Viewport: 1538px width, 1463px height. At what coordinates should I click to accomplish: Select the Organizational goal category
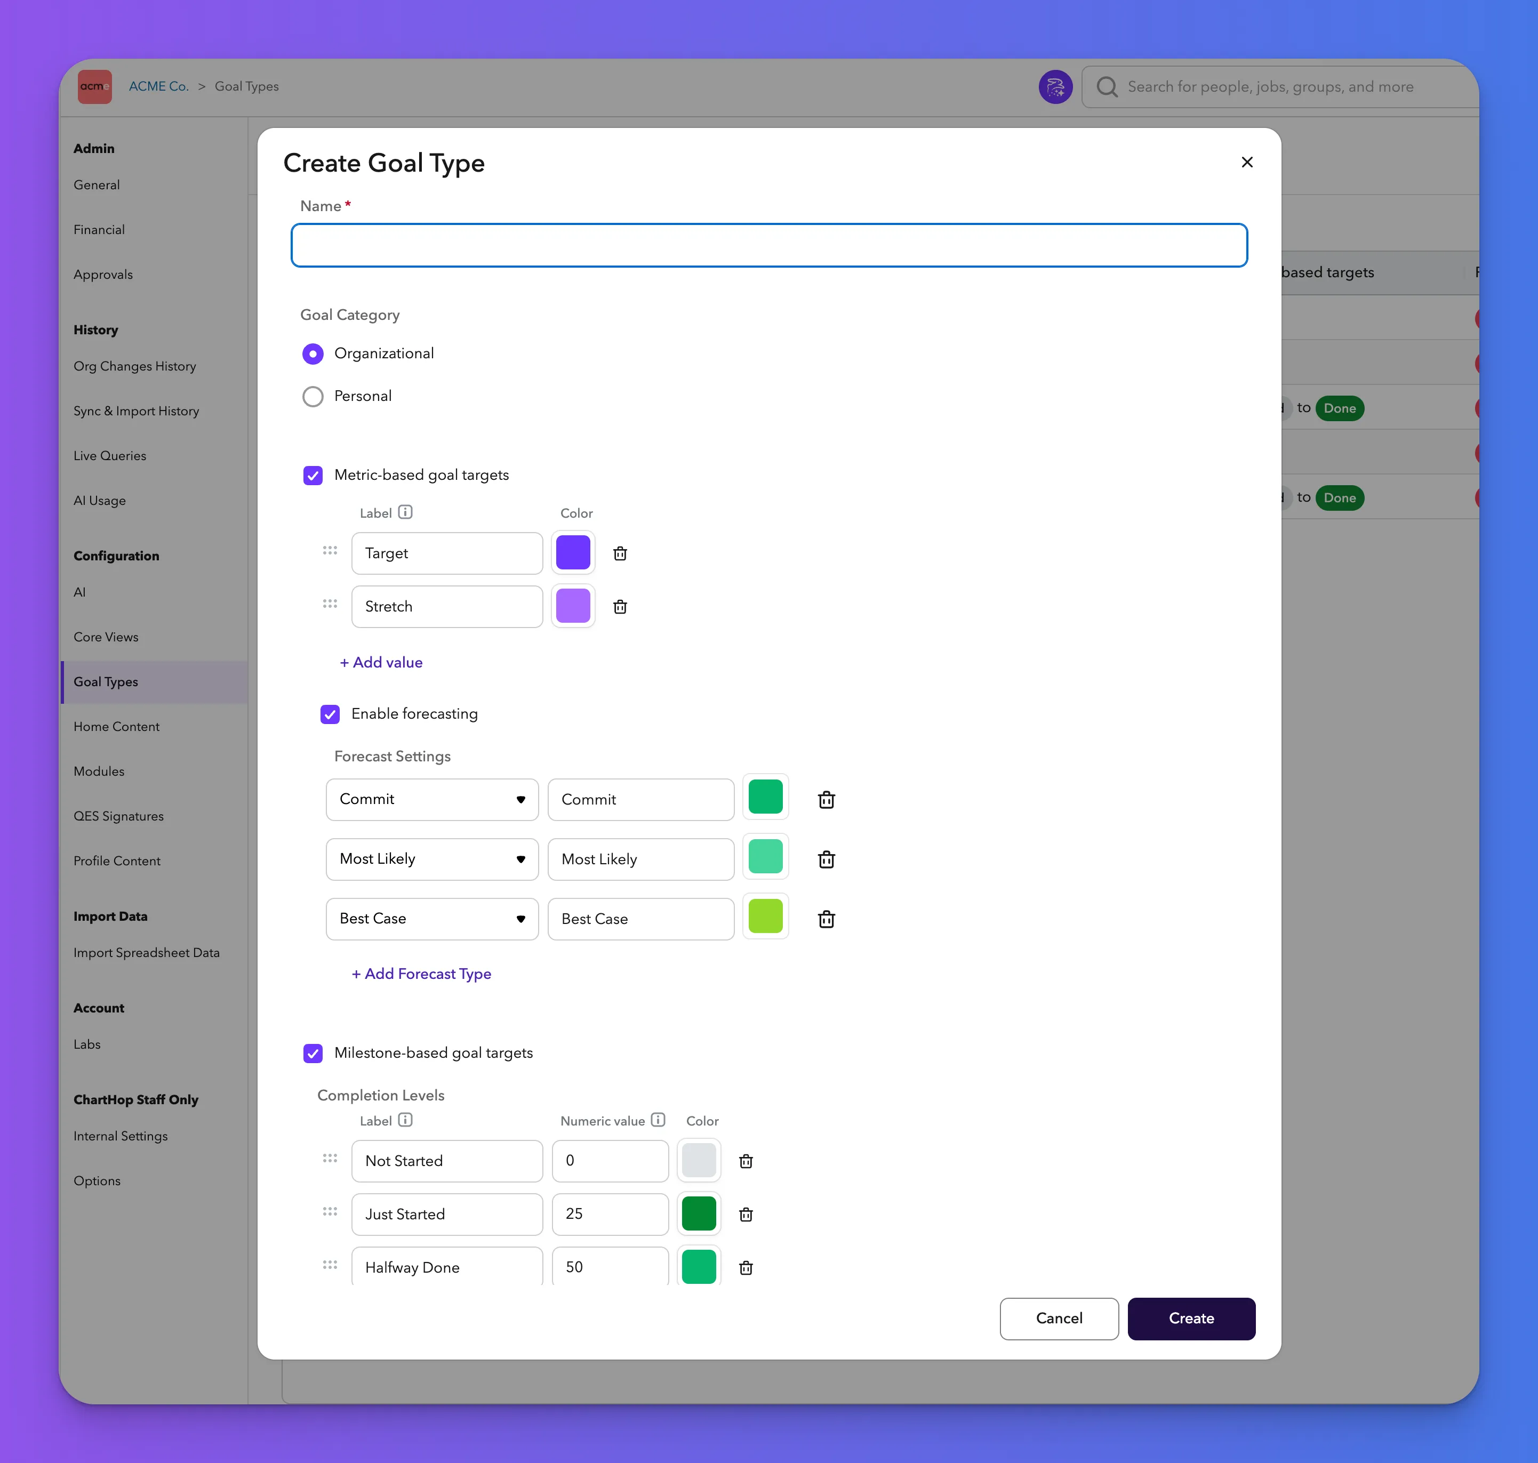point(313,354)
